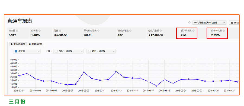
Task: Click the info icon next to 投入产出比
Action: 193,31
